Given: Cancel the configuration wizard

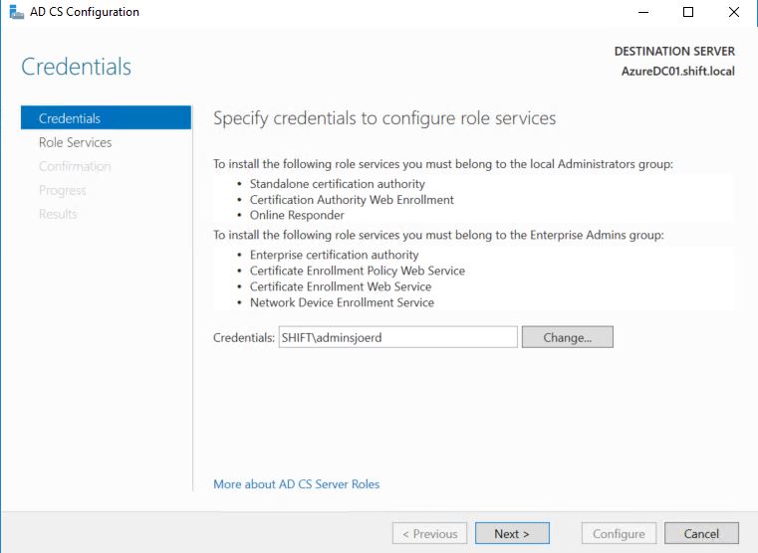Looking at the screenshot, I should [701, 534].
